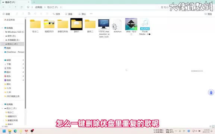The image size is (215, 134).
Task: Select 视频2023 in sidebar tree
Action: 11,117
